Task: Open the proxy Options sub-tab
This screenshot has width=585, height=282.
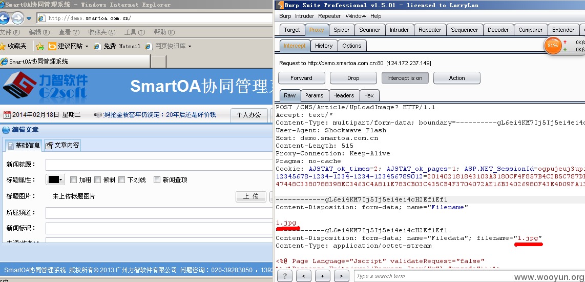Action: [x=352, y=46]
